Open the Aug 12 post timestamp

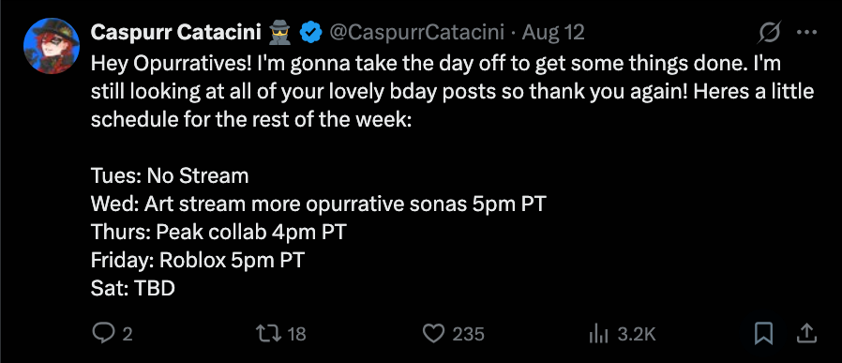point(552,33)
